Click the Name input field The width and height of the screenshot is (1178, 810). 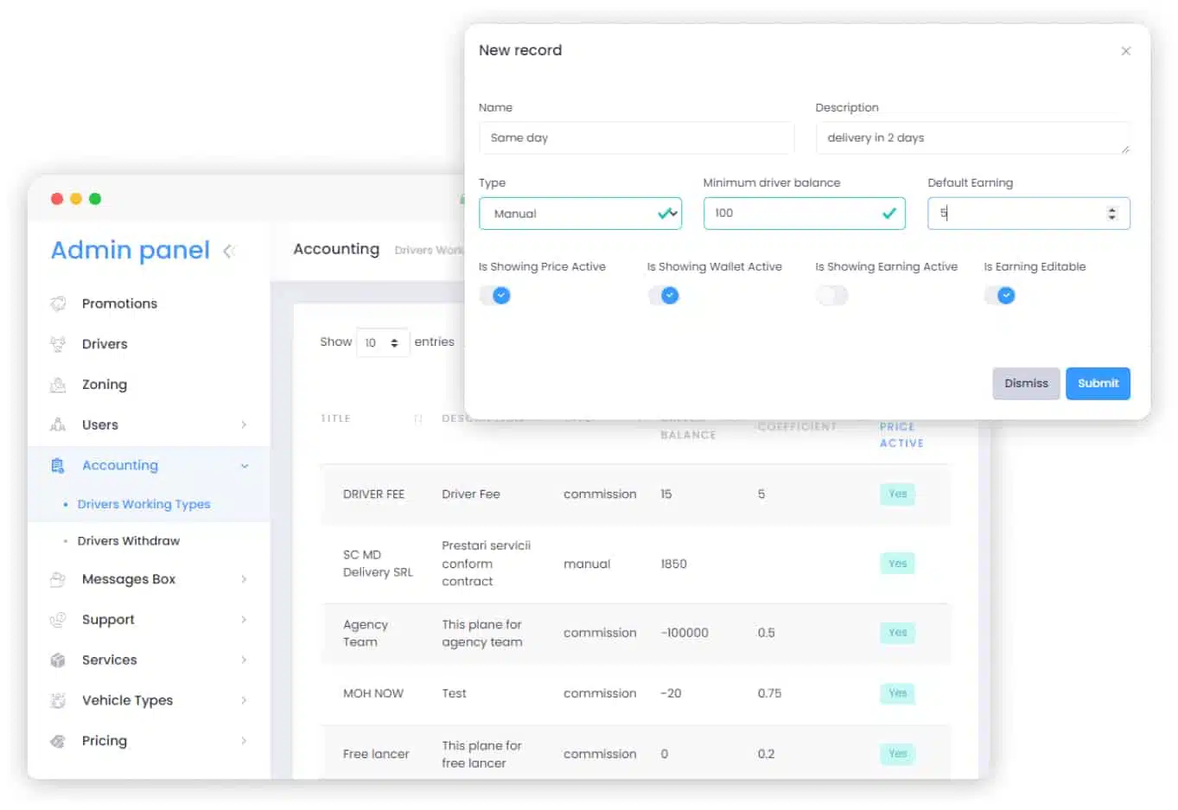636,138
